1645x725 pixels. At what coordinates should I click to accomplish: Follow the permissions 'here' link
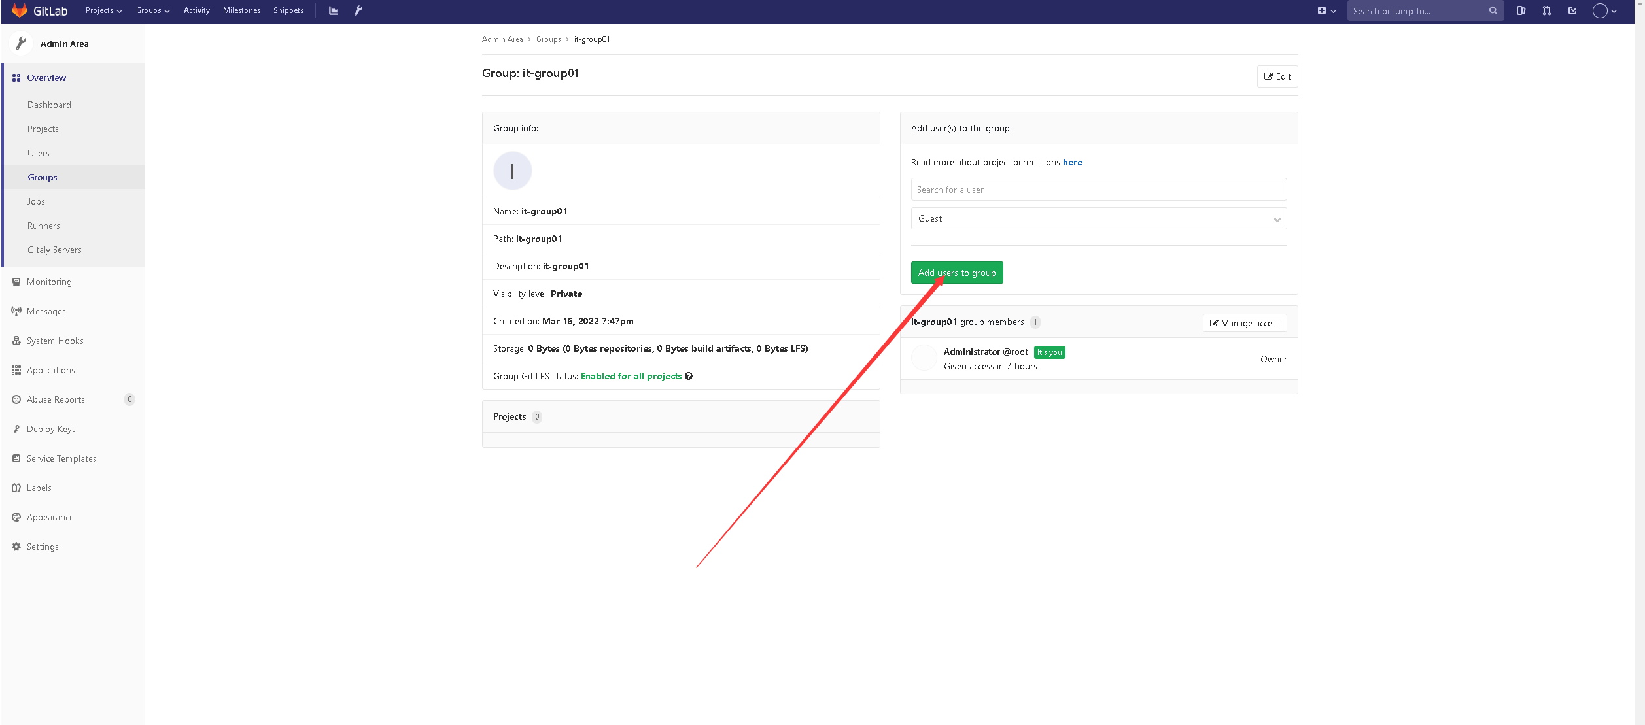coord(1072,162)
